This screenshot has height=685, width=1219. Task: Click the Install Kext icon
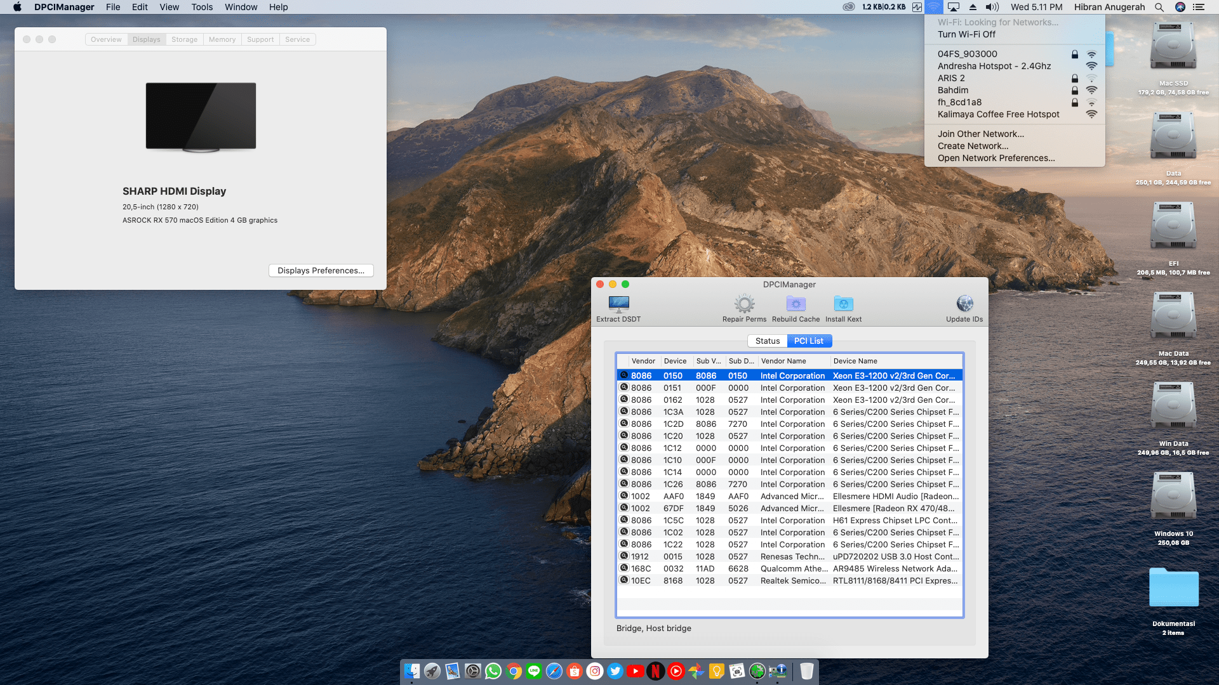point(843,304)
